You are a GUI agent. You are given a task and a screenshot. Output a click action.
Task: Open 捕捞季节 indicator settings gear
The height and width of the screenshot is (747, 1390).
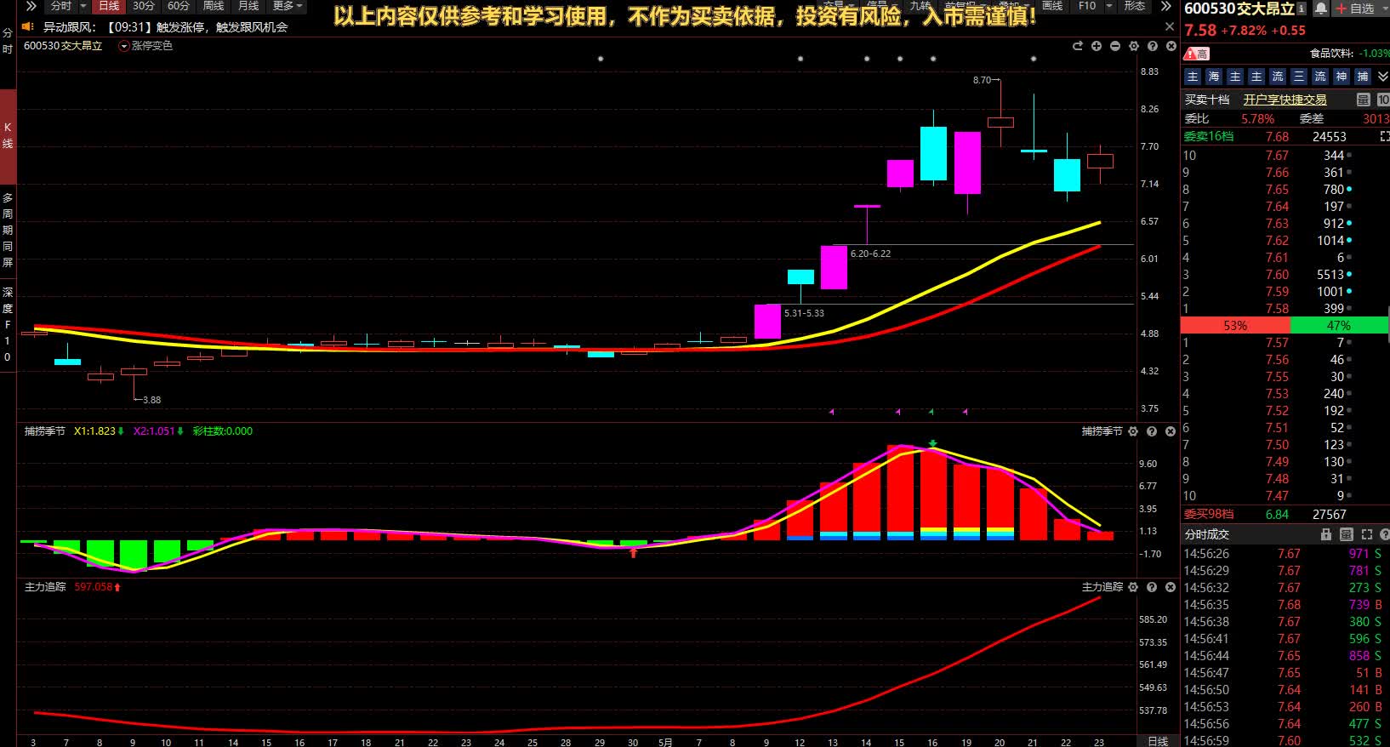click(x=1133, y=431)
